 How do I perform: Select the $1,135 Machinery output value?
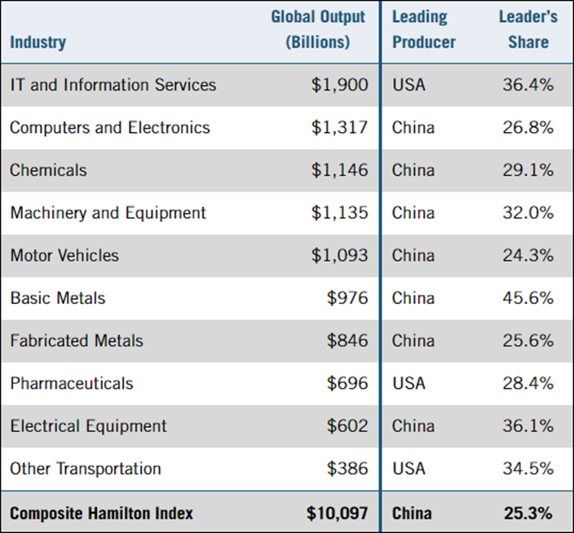click(x=339, y=213)
